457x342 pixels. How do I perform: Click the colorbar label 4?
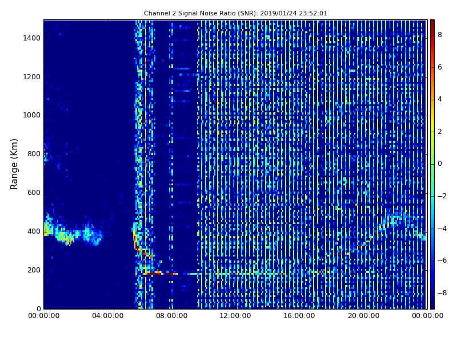(440, 99)
